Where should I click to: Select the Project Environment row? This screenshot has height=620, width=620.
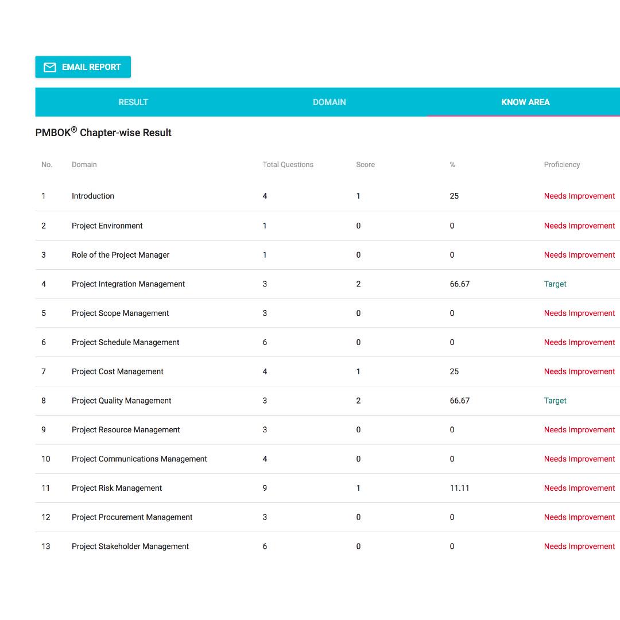click(107, 226)
